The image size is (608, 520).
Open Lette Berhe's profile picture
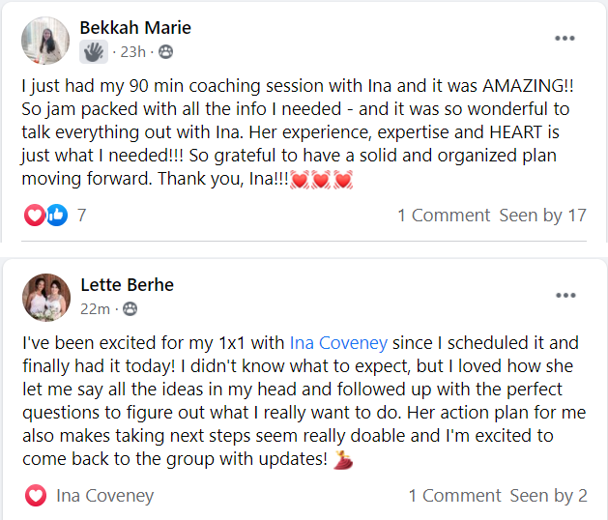coord(45,297)
